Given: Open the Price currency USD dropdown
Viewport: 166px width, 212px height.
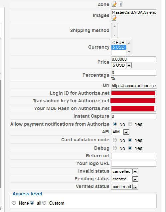Looking at the screenshot, I should point(121,65).
